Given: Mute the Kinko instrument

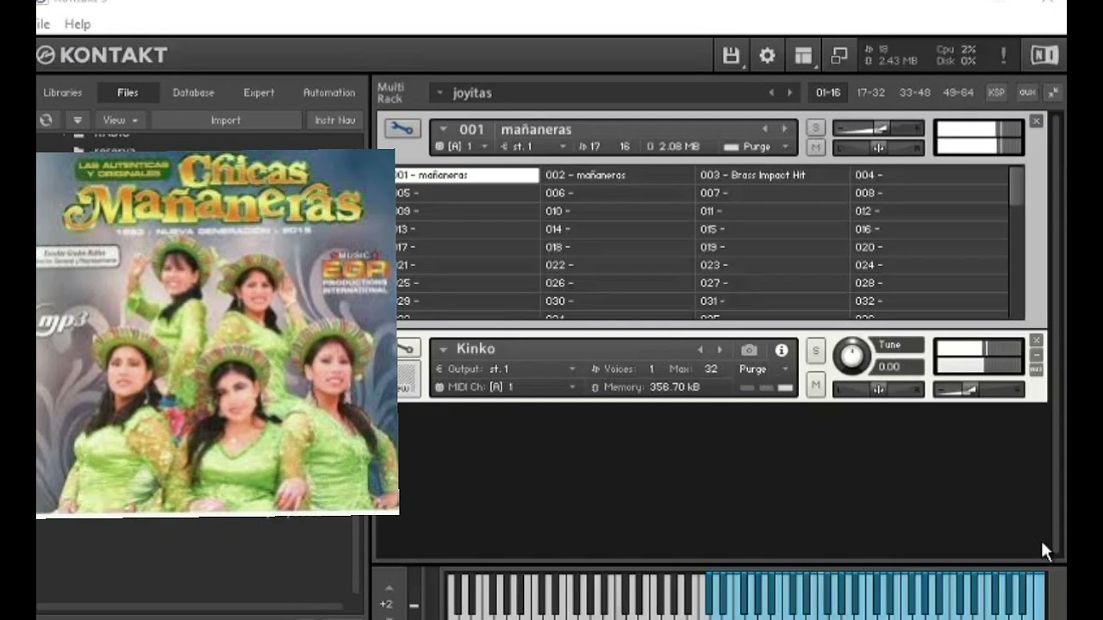Looking at the screenshot, I should tap(815, 385).
